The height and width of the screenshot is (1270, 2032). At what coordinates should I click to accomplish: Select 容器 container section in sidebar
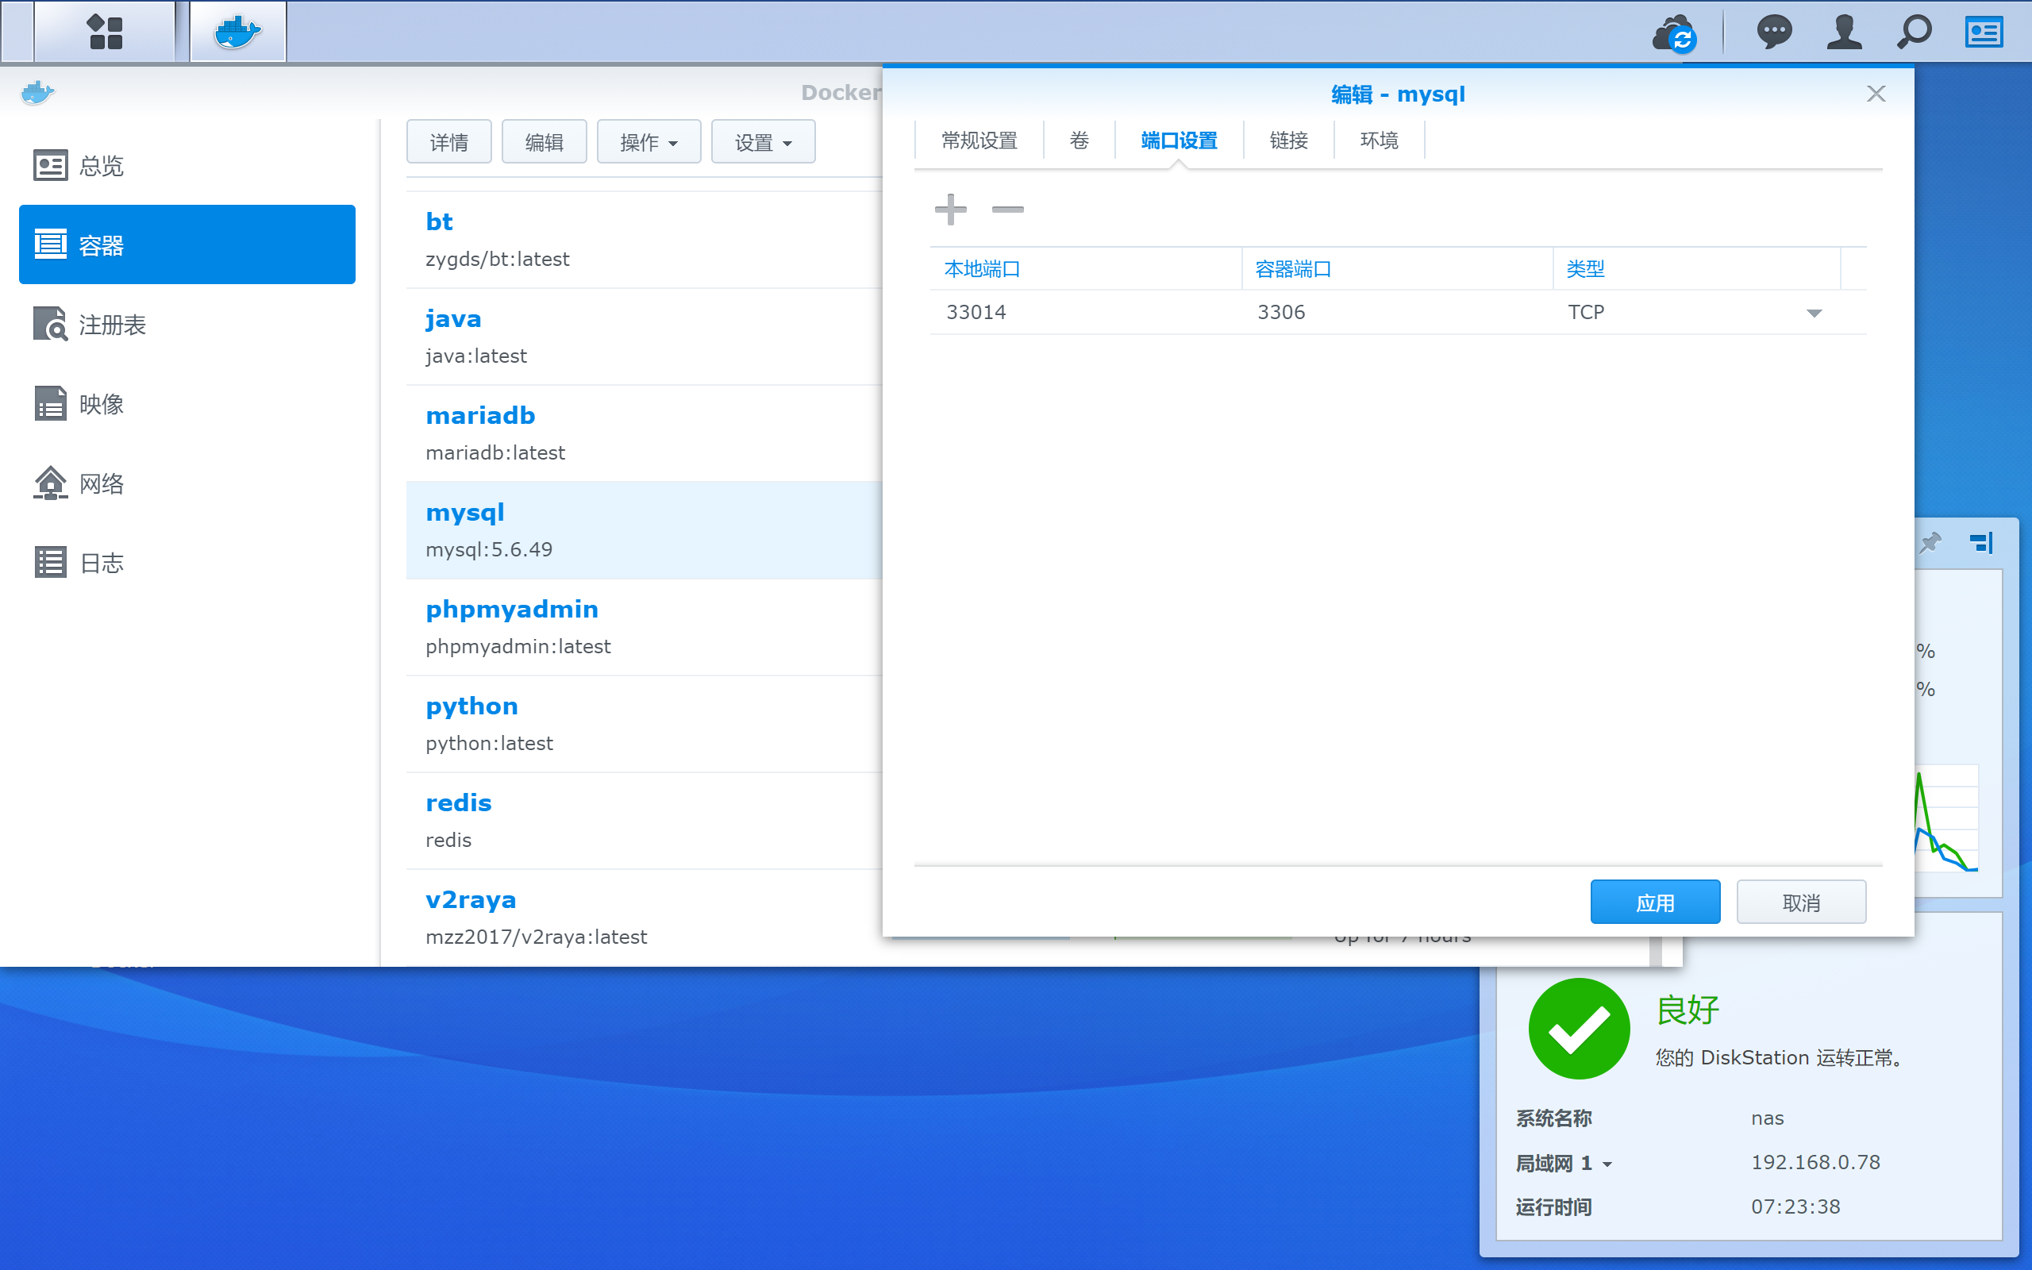(187, 244)
